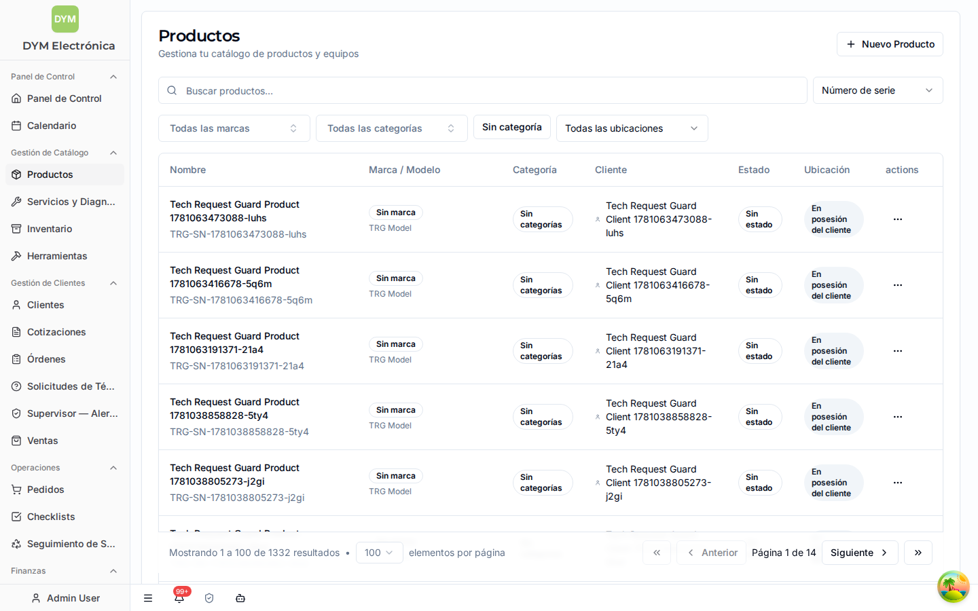The image size is (978, 611).
Task: Open Todas las categorías filter
Action: [x=392, y=128]
